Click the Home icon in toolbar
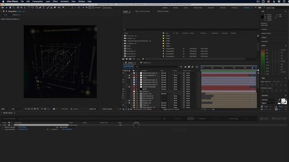The width and height of the screenshot is (289, 162). [2, 8]
